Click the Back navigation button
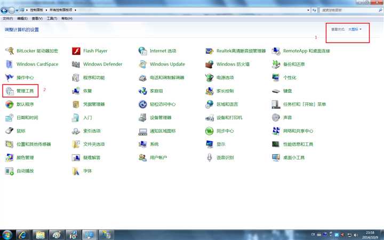Viewport: 384px width, 240px height. pos(4,10)
